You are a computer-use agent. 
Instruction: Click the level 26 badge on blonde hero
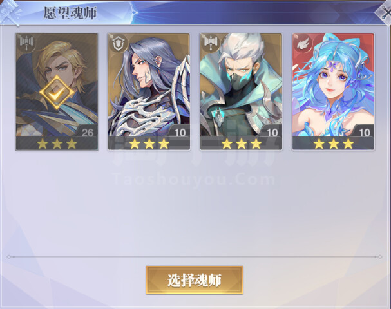click(x=87, y=132)
